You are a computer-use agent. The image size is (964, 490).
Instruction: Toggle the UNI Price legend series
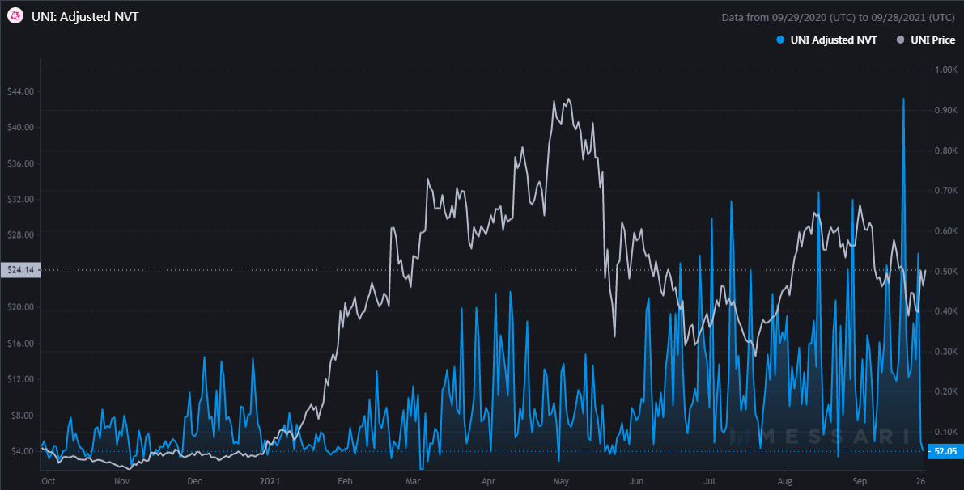[926, 40]
